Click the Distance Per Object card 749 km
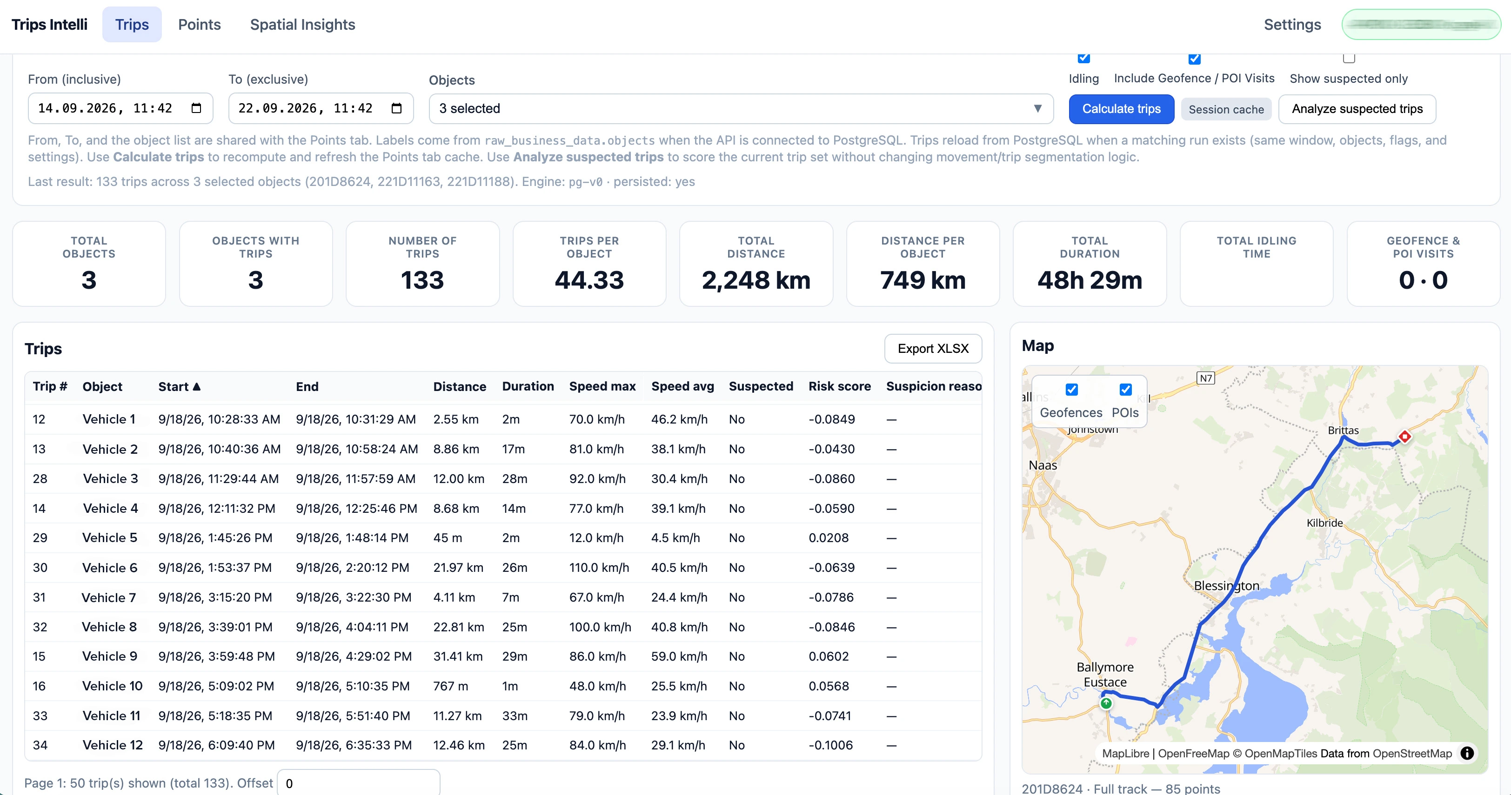The image size is (1511, 795). [923, 264]
